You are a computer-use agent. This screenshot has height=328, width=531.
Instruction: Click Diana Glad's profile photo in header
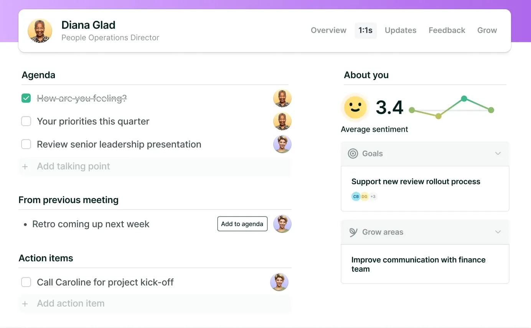click(x=40, y=31)
